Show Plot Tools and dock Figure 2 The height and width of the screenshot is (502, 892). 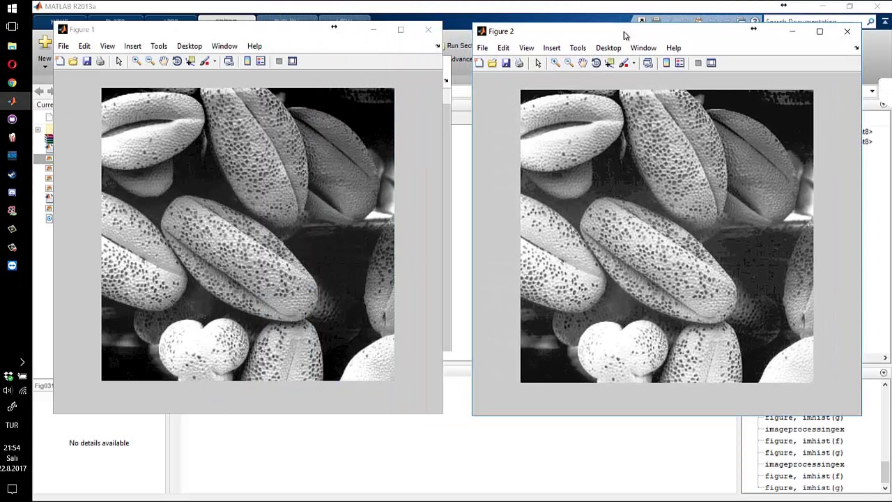(x=711, y=63)
